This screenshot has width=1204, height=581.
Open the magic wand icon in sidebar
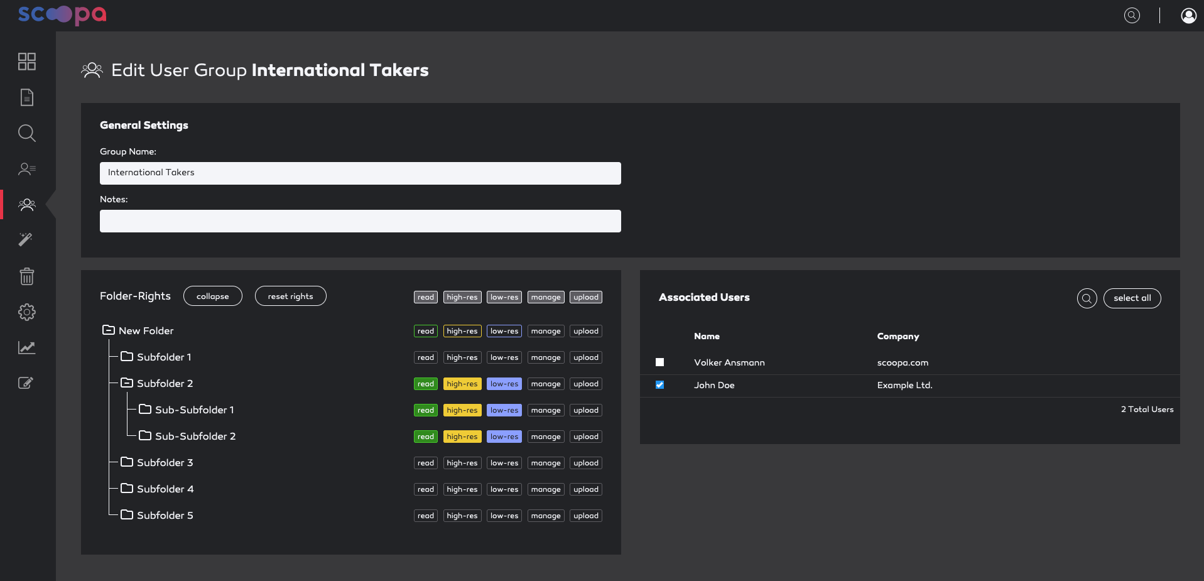26,239
